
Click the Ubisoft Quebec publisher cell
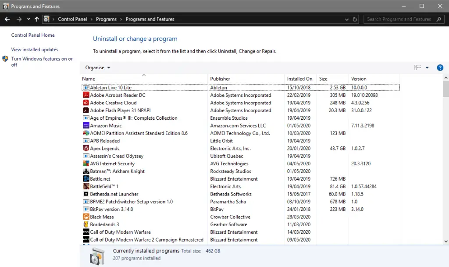(227, 156)
